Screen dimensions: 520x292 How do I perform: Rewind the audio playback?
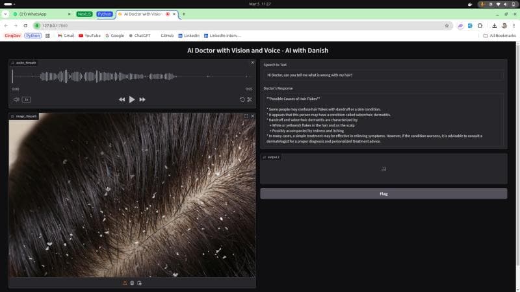[x=122, y=99]
